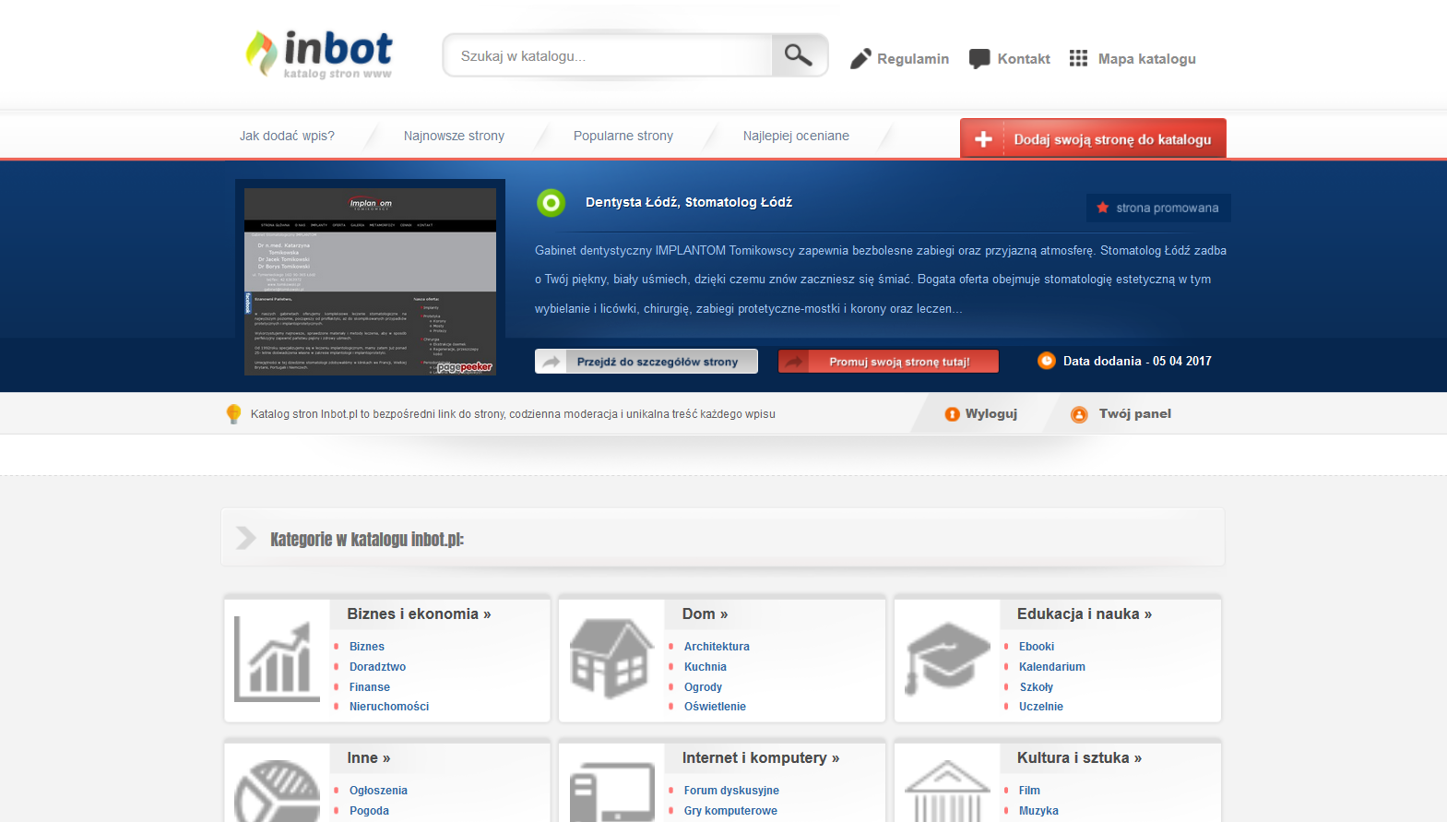Click the Edukacja graduation cap icon
The width and height of the screenshot is (1447, 822).
tap(947, 659)
